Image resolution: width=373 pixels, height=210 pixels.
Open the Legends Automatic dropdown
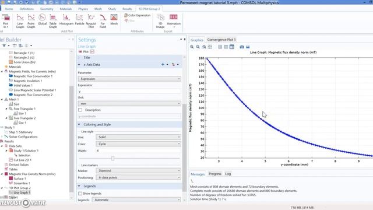(136, 200)
